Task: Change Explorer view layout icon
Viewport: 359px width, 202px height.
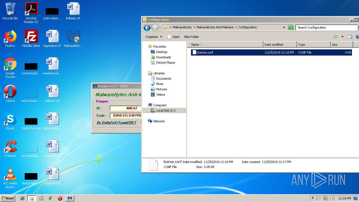Action: coord(335,37)
